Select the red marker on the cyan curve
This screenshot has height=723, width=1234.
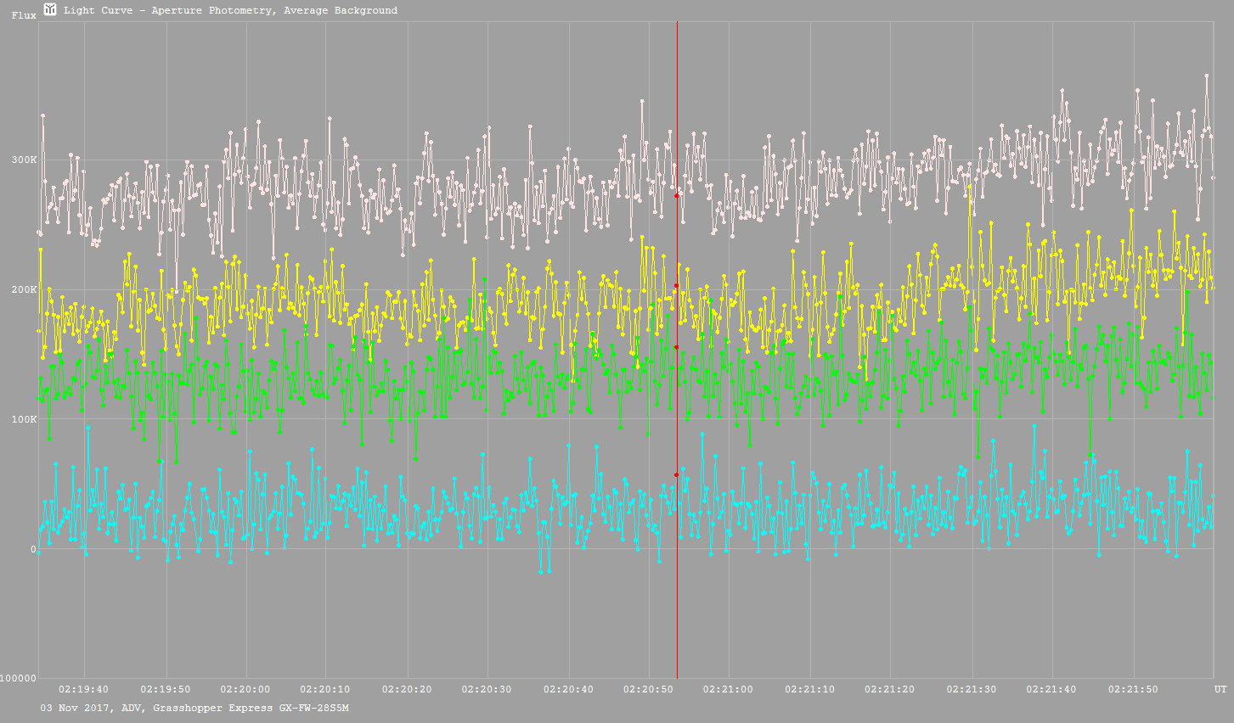(x=676, y=475)
